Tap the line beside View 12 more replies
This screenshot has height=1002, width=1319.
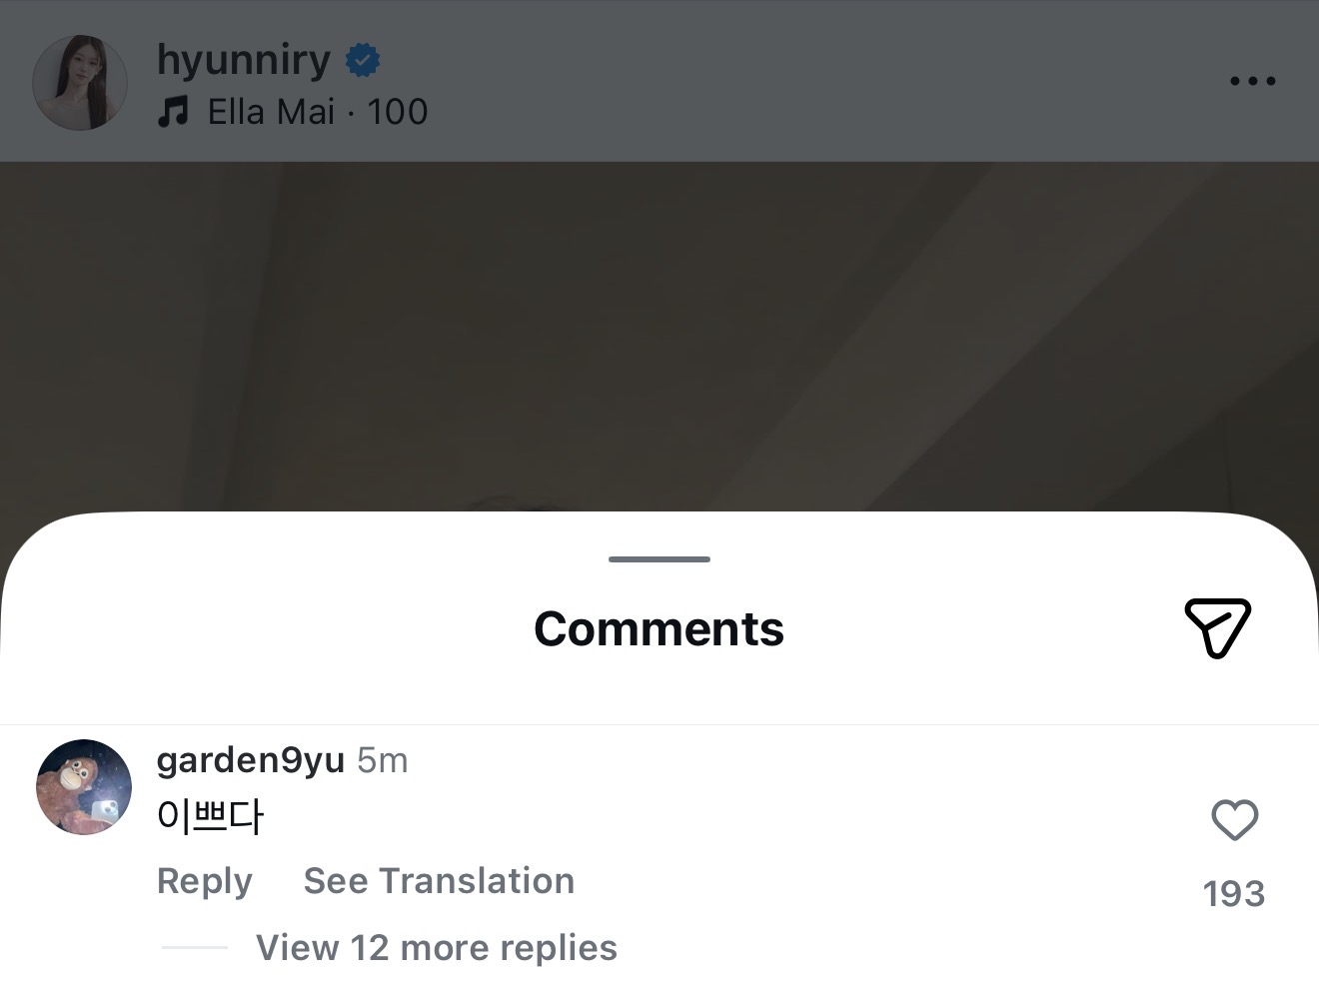coord(195,947)
